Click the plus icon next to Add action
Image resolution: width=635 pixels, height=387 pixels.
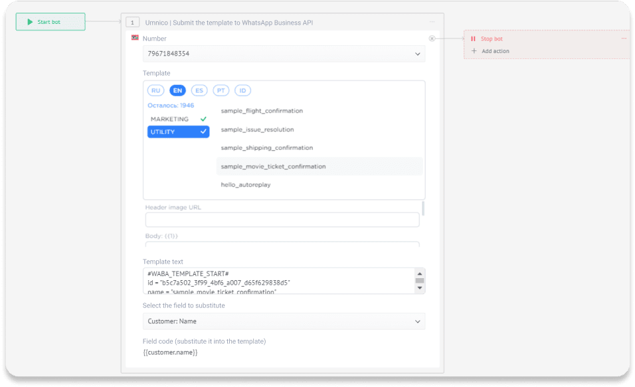pyautogui.click(x=474, y=50)
